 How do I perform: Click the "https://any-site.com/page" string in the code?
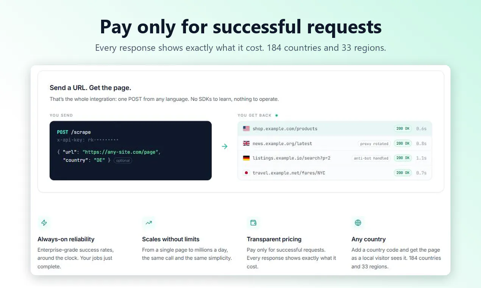(x=120, y=152)
